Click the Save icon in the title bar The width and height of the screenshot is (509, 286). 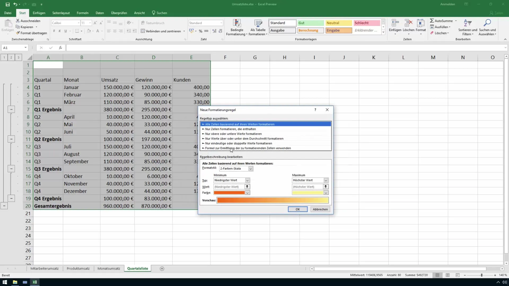[7, 5]
